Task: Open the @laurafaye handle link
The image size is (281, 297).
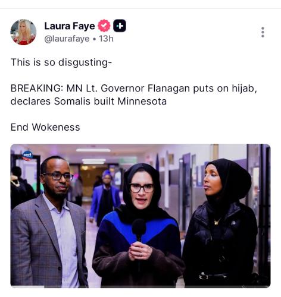Action: click(x=67, y=39)
